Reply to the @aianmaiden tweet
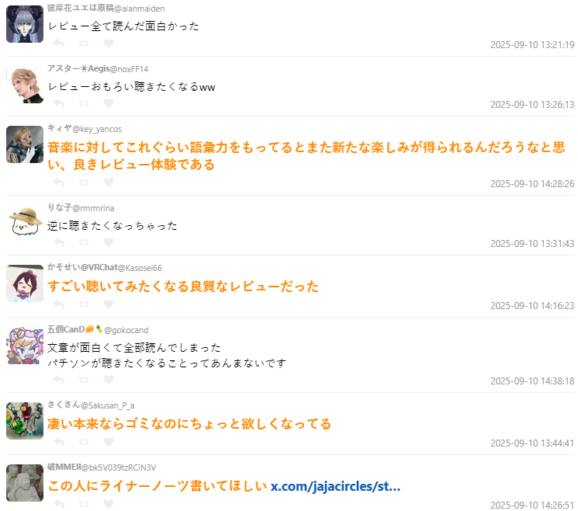Image resolution: width=578 pixels, height=511 pixels. 59,43
